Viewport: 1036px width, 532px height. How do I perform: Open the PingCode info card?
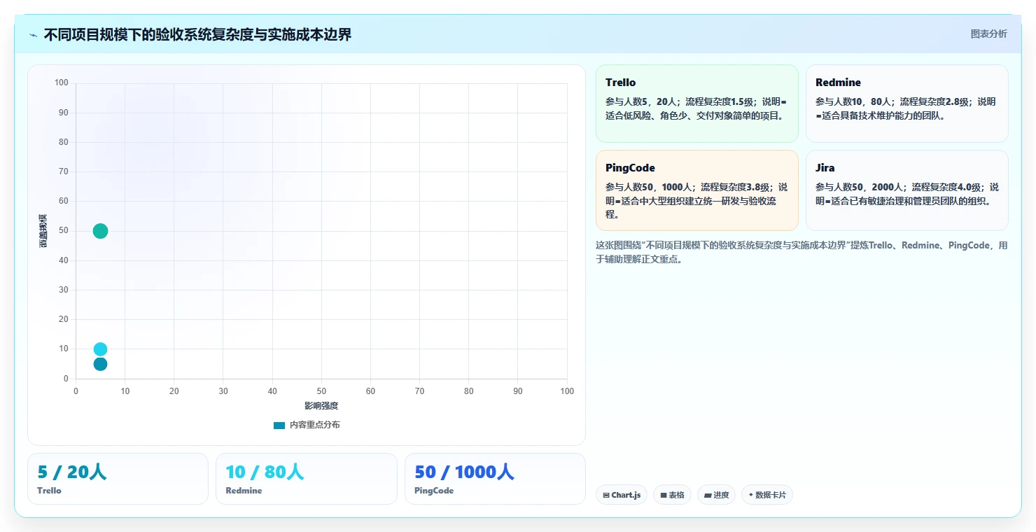pyautogui.click(x=696, y=190)
